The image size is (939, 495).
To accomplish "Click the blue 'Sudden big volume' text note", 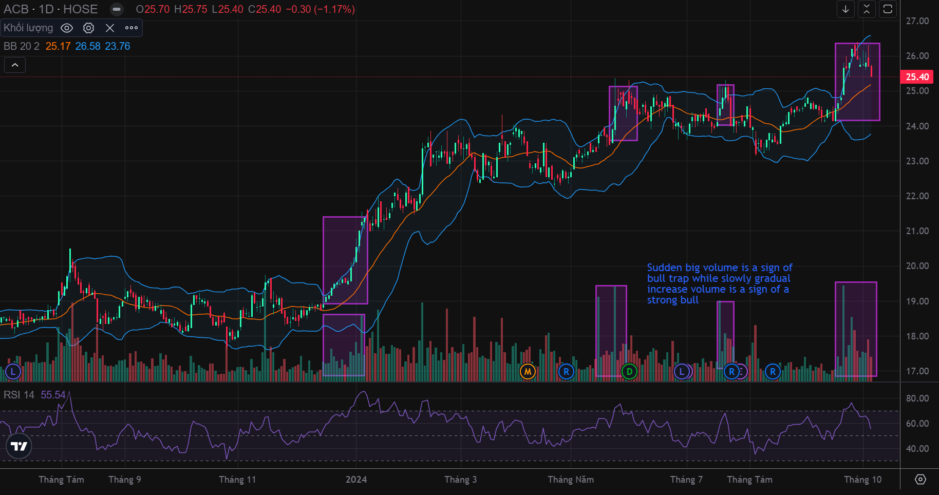I will (719, 284).
